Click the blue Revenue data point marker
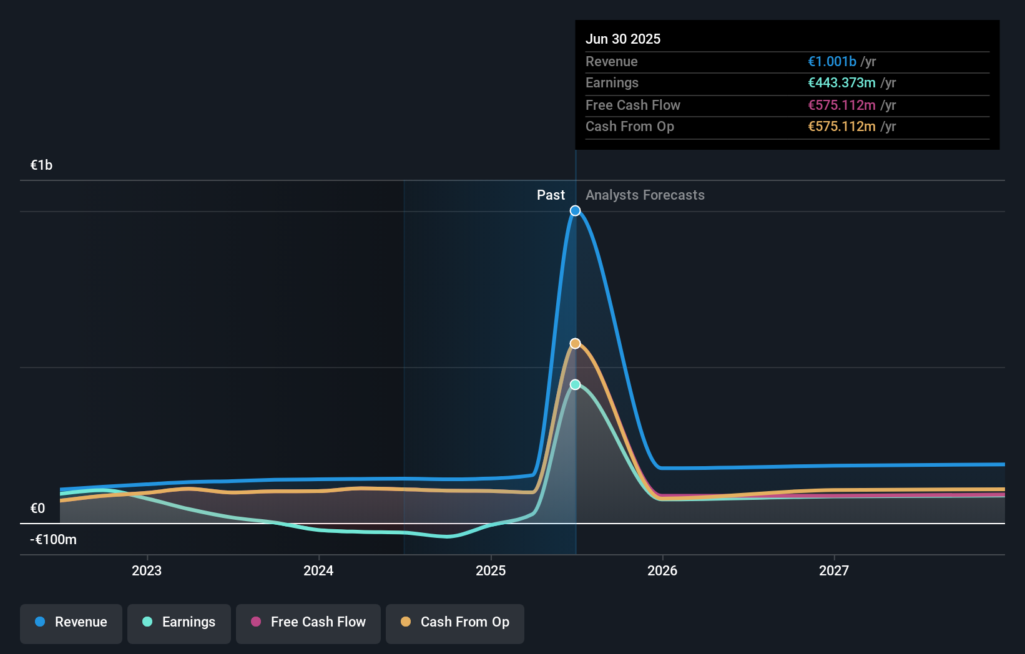This screenshot has width=1025, height=654. 575,211
